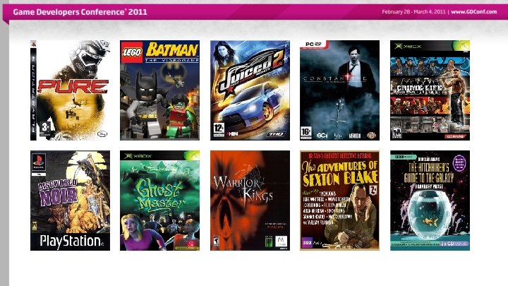The height and width of the screenshot is (286, 508).
Task: Click the LEGO logo on Batman cover
Action: (132, 52)
